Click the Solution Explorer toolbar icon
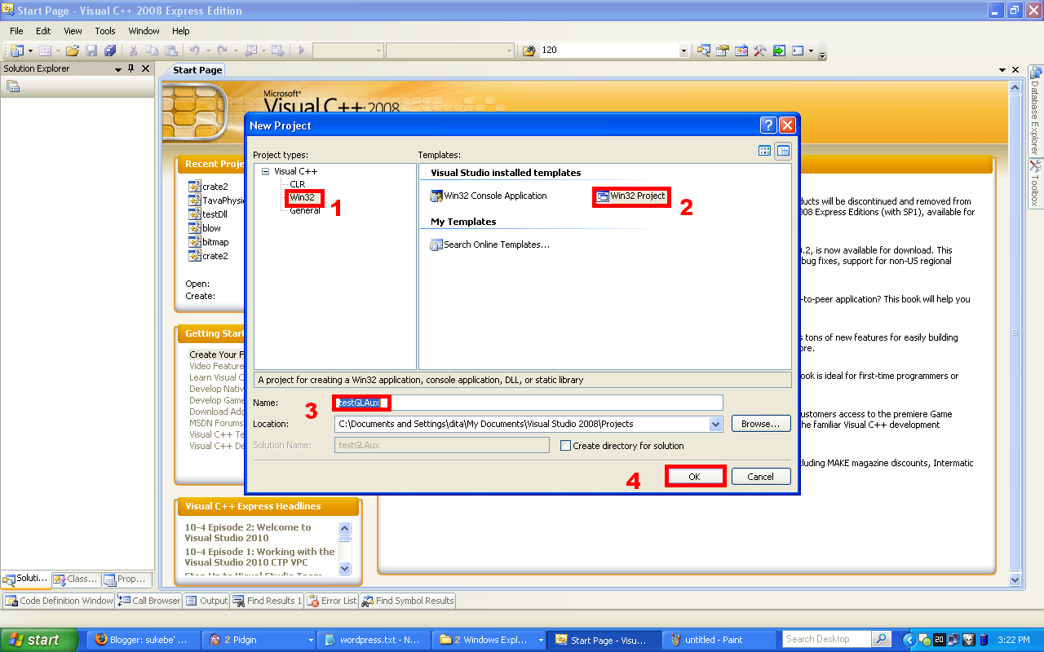This screenshot has width=1044, height=652. pos(704,51)
